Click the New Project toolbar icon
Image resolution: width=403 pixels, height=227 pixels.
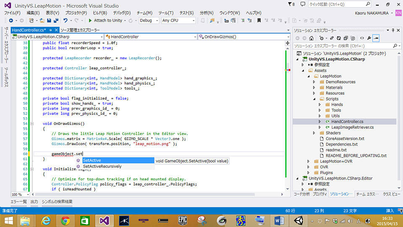click(x=31, y=20)
